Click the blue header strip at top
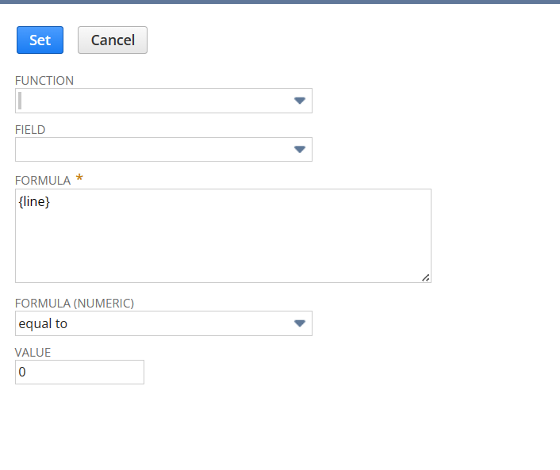This screenshot has width=560, height=470. click(x=280, y=2)
